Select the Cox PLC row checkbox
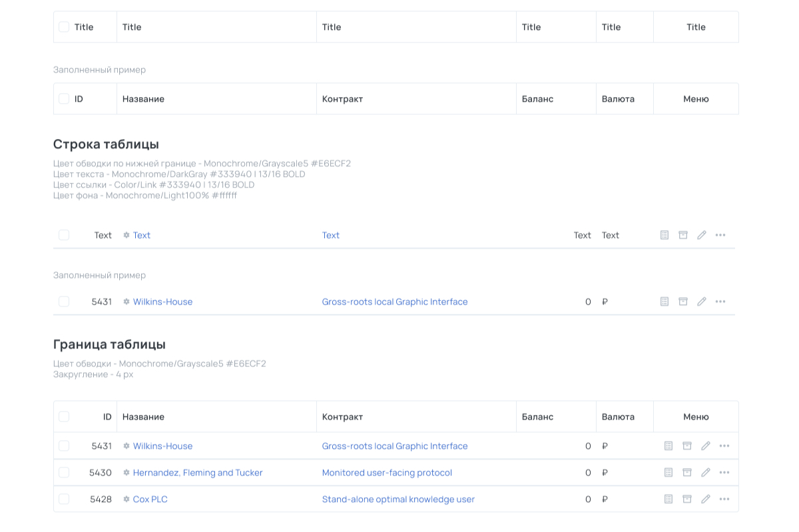The image size is (799, 532). 64,499
